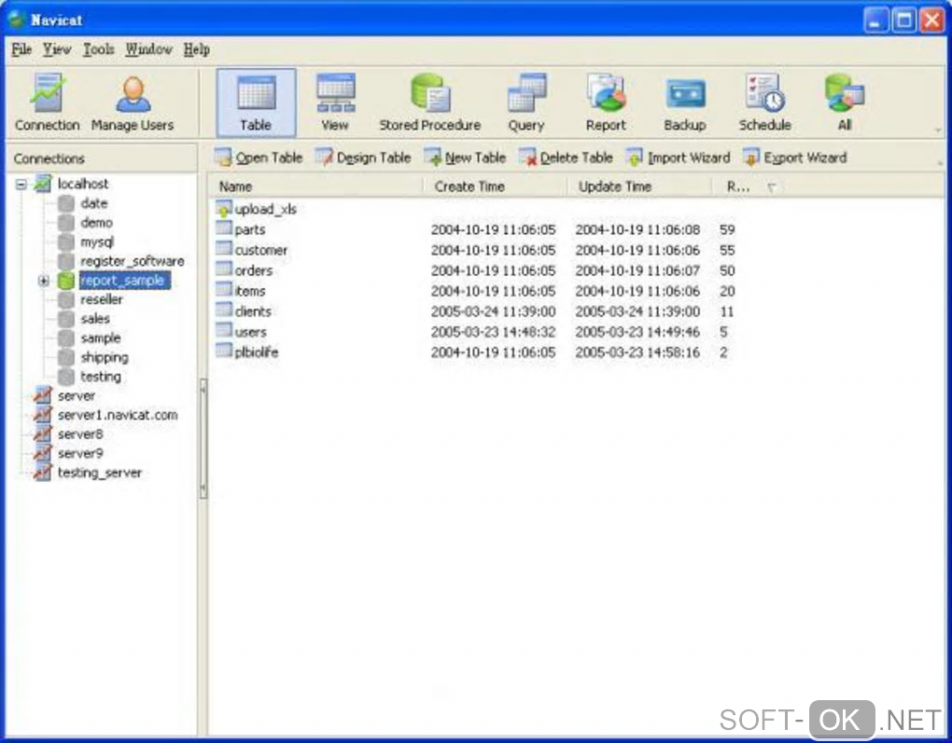This screenshot has height=743, width=952.
Task: Click the splitter handle between panels
Action: 203,438
